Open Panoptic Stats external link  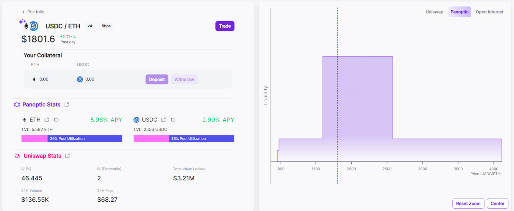click(67, 105)
